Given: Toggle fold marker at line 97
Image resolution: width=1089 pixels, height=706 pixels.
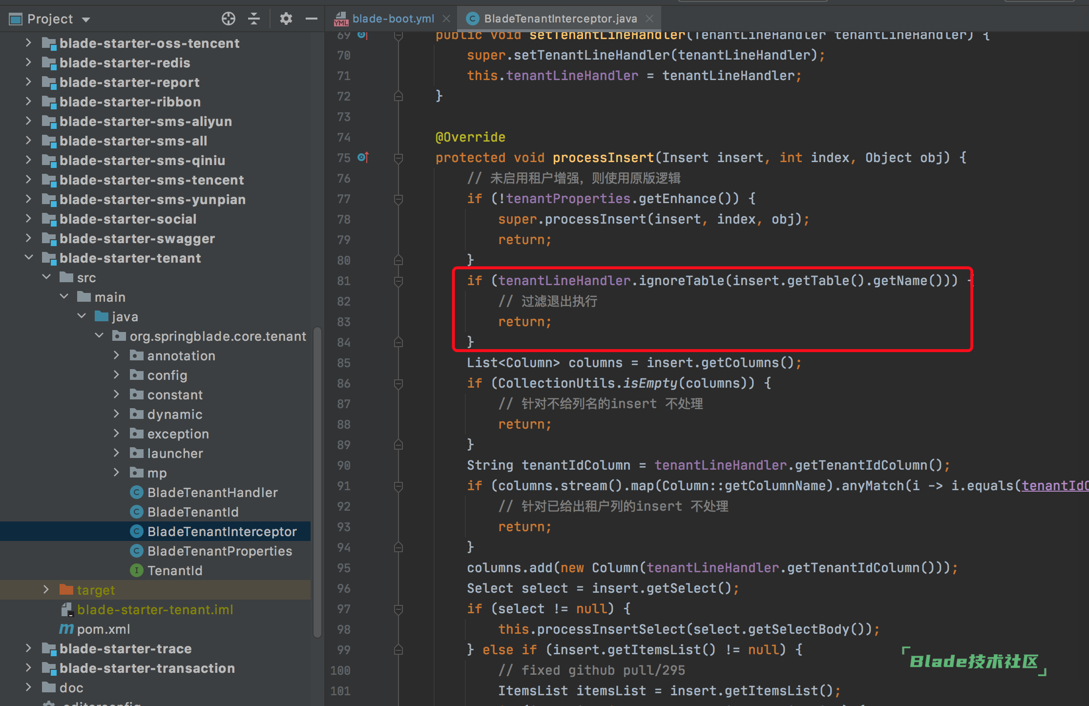Looking at the screenshot, I should click(398, 609).
